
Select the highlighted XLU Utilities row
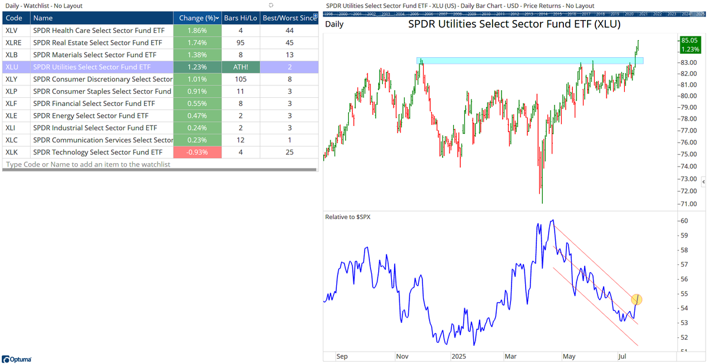(x=160, y=67)
